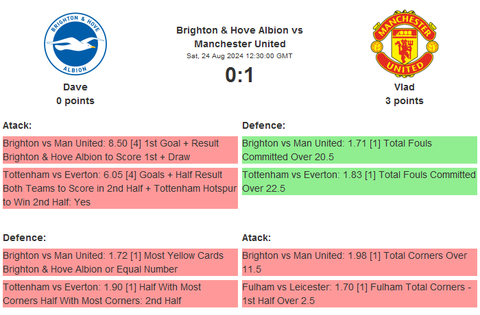Click Dave's Atack section heading

17,125
